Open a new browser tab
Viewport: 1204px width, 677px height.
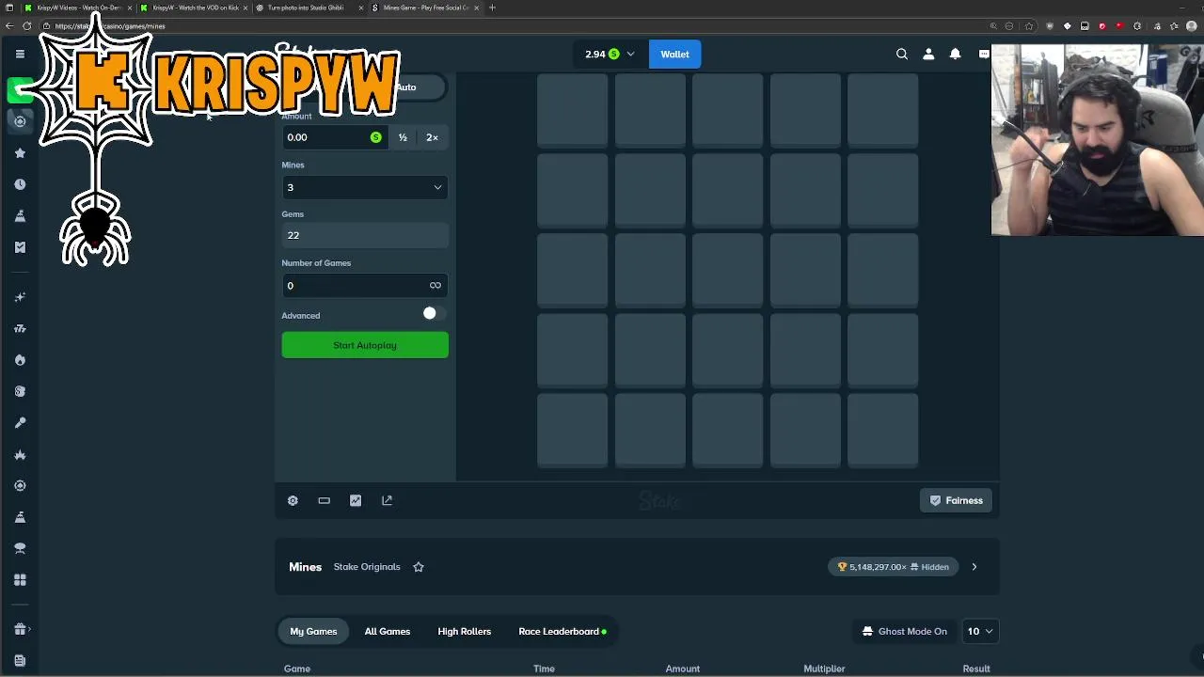tap(492, 8)
